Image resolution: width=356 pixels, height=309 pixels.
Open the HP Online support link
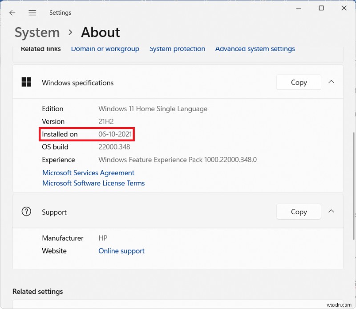click(x=121, y=251)
